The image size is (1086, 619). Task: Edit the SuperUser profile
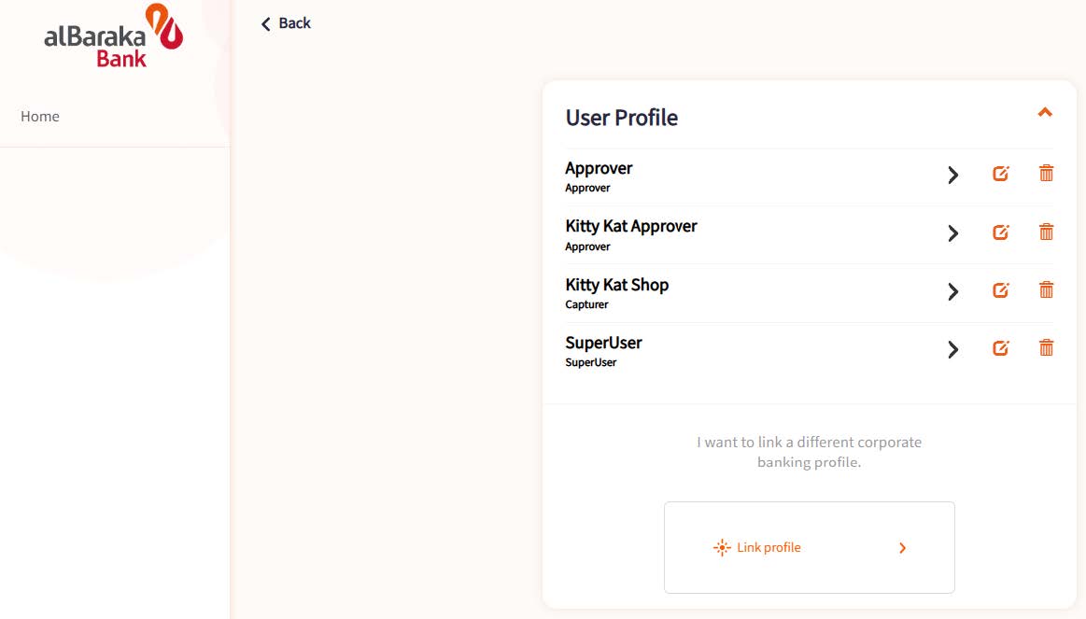pos(1001,347)
